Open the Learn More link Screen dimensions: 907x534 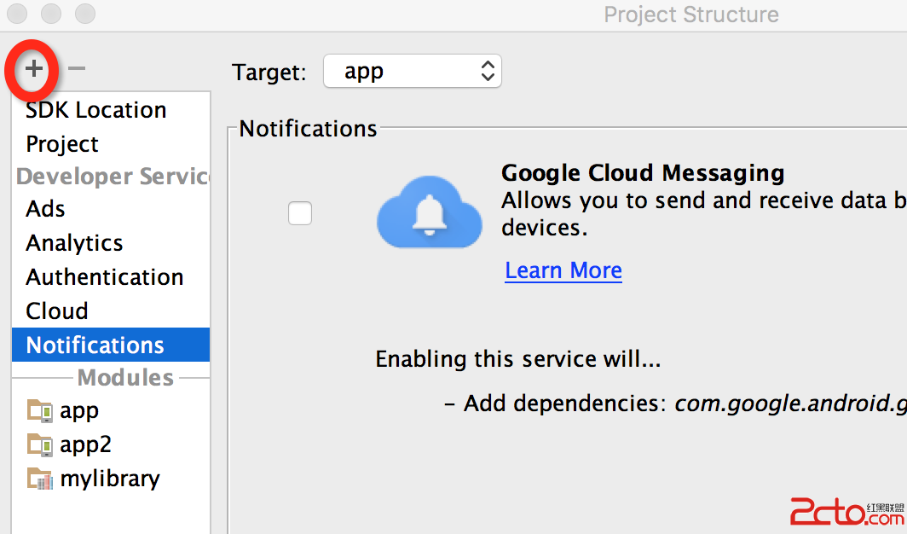tap(563, 270)
